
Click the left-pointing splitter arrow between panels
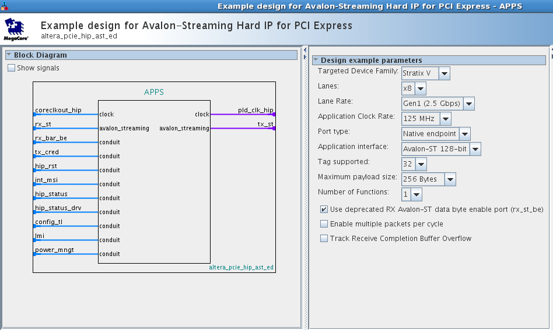point(305,51)
